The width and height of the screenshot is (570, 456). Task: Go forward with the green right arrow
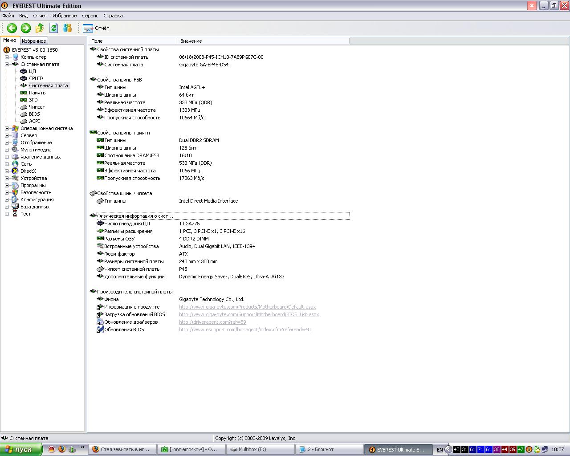(x=26, y=28)
